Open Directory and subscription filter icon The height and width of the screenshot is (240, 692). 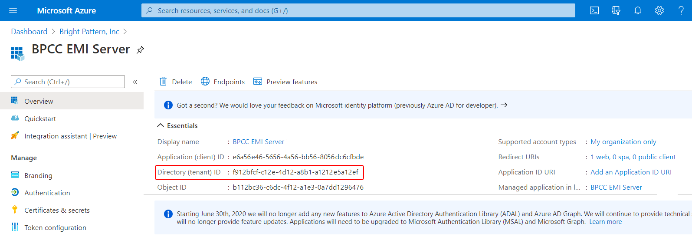coord(616,10)
